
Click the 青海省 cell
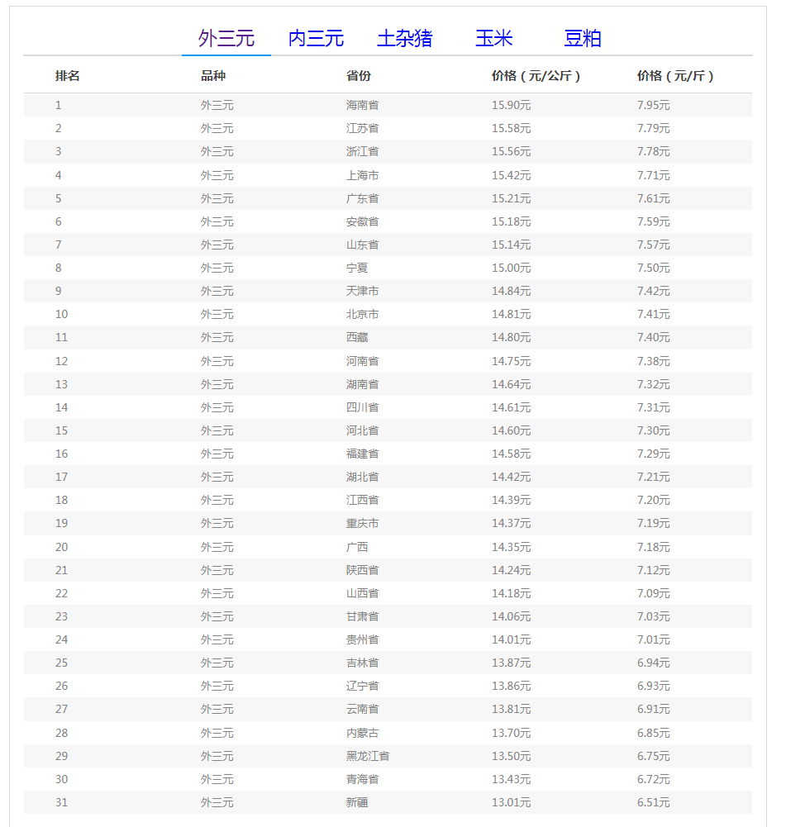point(362,780)
